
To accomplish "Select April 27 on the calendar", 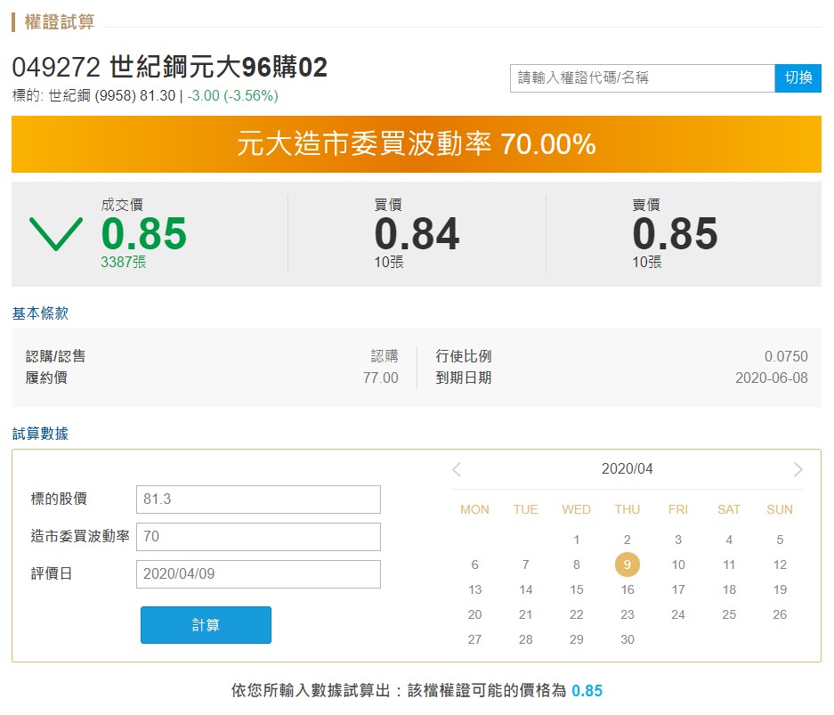I will (475, 639).
